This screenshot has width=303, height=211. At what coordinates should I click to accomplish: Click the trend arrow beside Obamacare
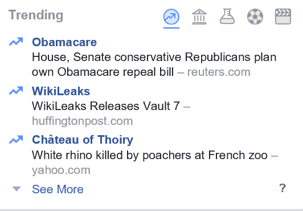pyautogui.click(x=16, y=42)
